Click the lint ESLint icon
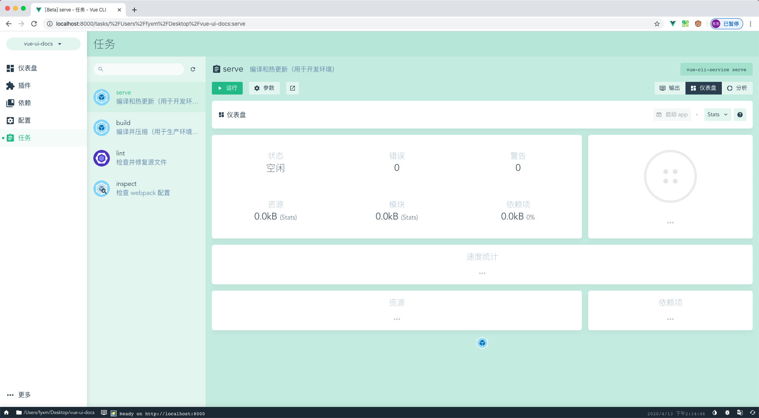759x418 pixels. pos(102,158)
